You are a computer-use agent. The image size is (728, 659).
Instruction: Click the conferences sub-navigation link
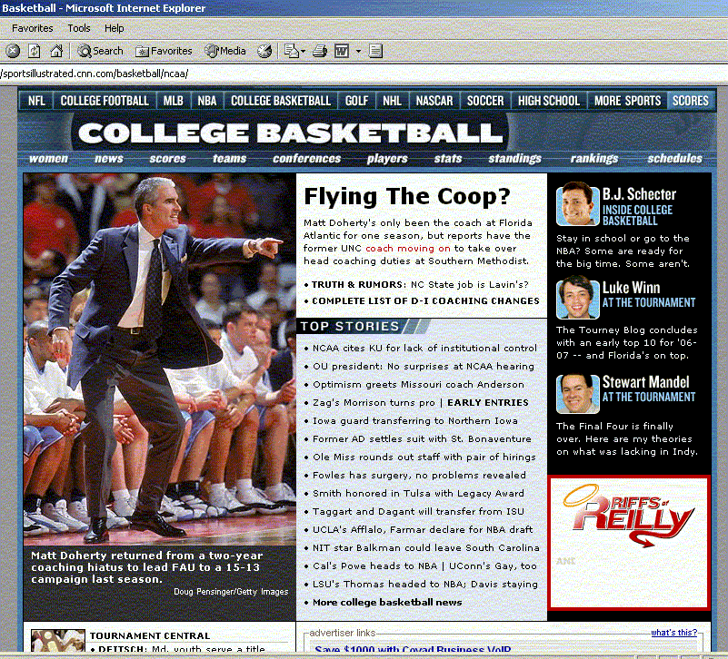coord(307,159)
